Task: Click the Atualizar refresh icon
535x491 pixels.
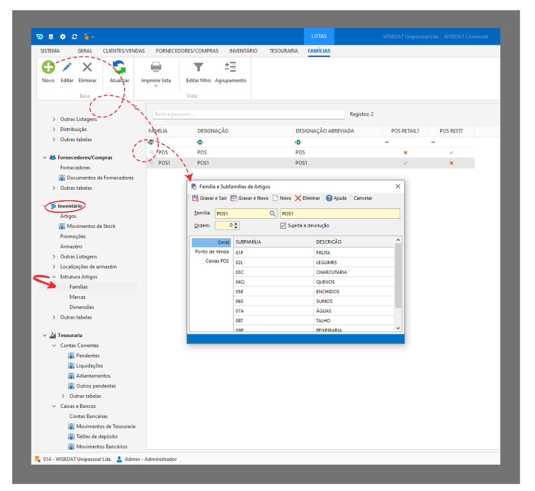Action: [119, 67]
